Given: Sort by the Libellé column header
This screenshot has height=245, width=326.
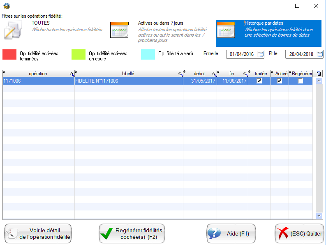Looking at the screenshot, I should [128, 74].
